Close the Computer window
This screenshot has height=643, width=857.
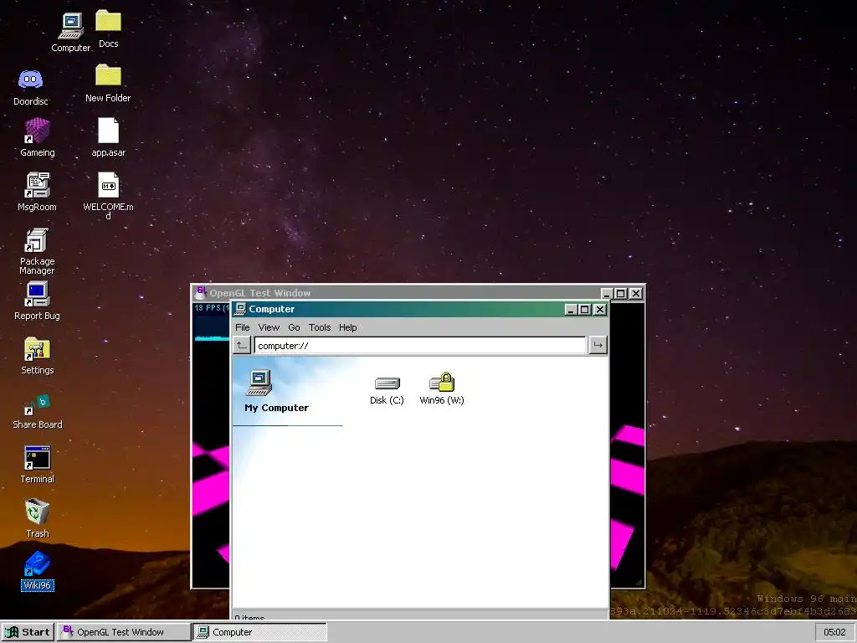point(600,310)
